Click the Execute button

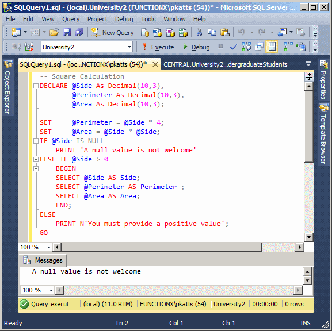(158, 47)
